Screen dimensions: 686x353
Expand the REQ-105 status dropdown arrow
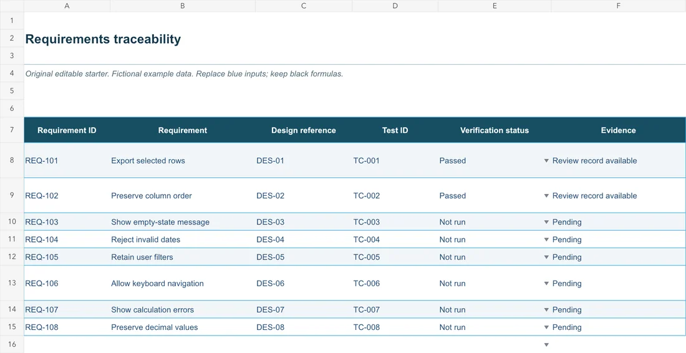point(546,257)
